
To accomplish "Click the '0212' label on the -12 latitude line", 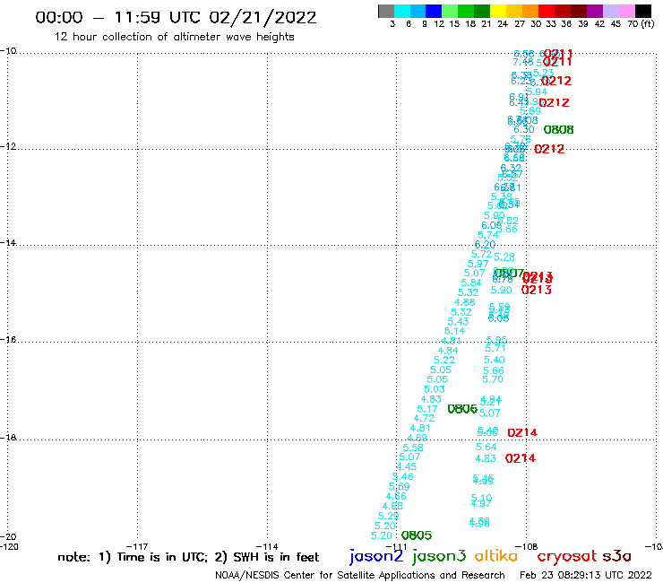I will point(549,149).
